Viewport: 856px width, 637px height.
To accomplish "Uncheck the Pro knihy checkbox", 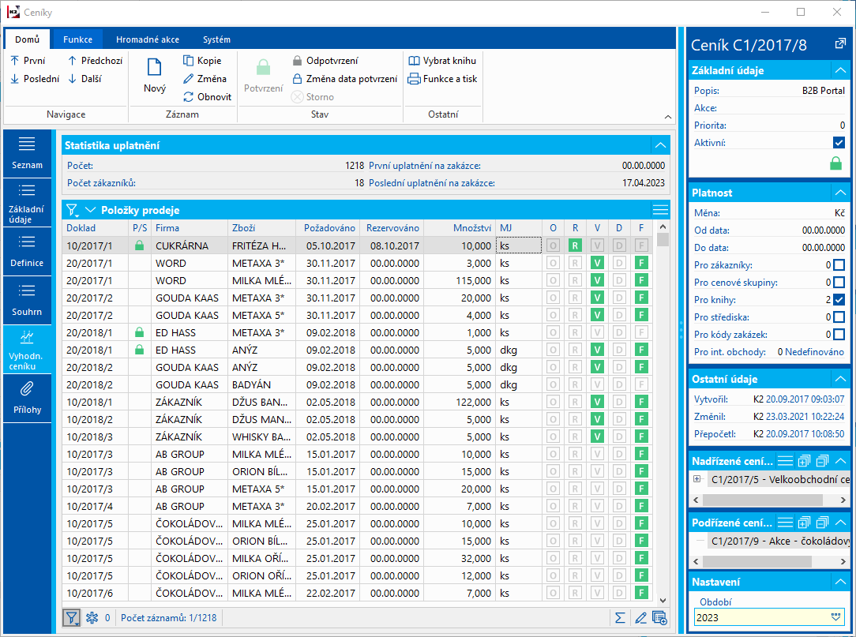I will point(839,300).
